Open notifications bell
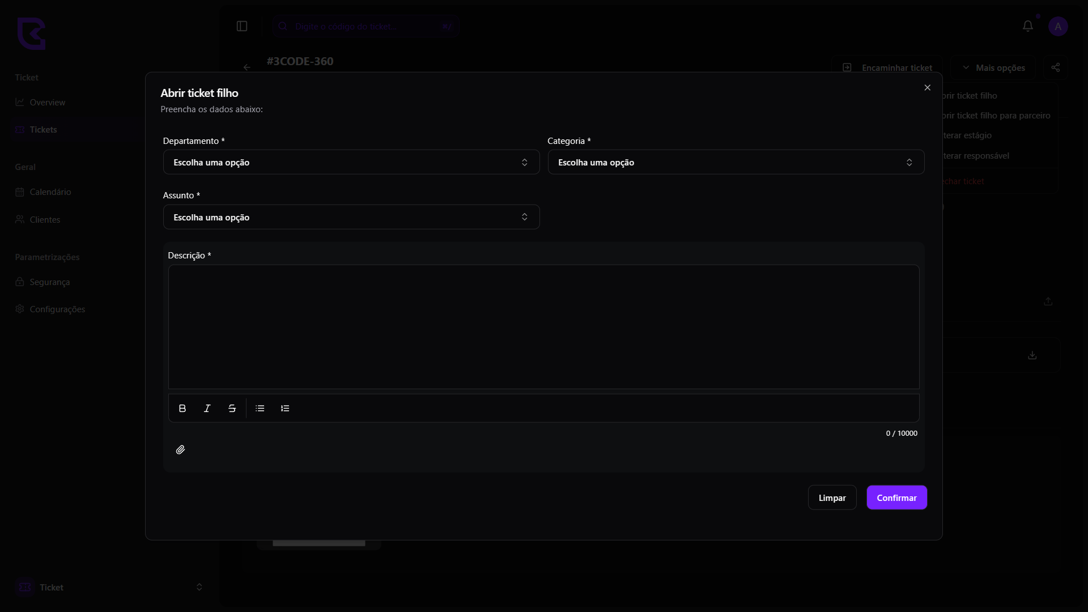Screen dimensions: 1088x612 tap(1028, 26)
